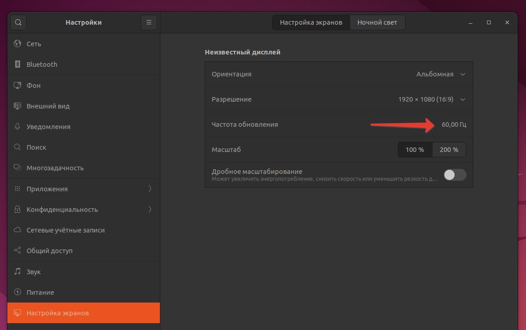The image size is (526, 330).
Task: Click the Настройки title in the header
Action: coord(83,22)
